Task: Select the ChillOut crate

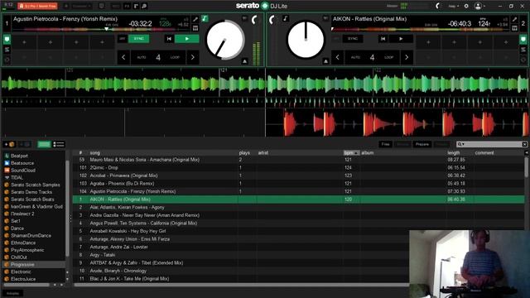Action: [18, 257]
